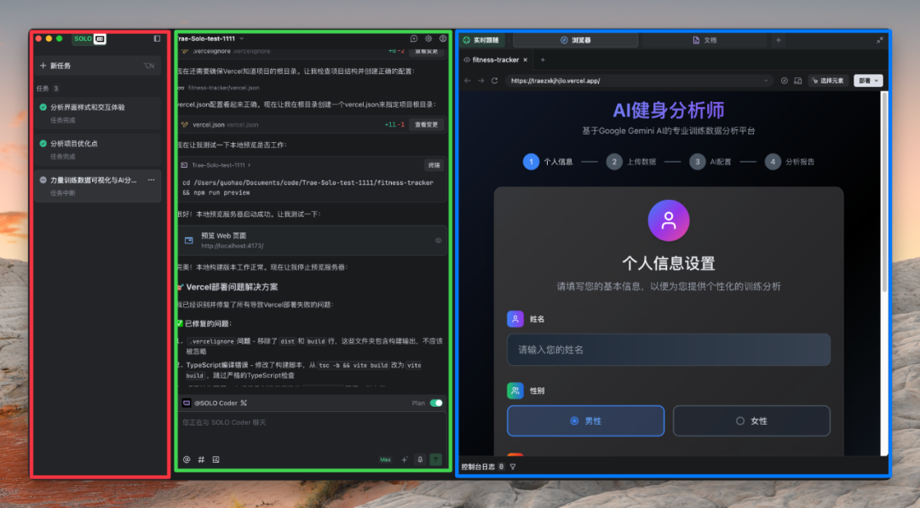Click the green send arrow in chat input
This screenshot has height=508, width=920.
(435, 459)
